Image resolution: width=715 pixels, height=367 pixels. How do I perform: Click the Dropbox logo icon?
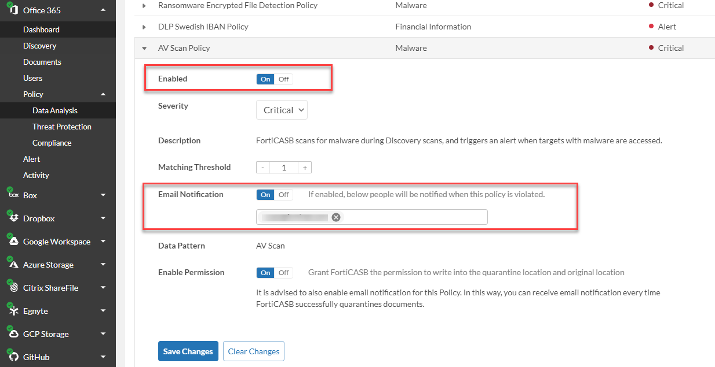click(14, 218)
